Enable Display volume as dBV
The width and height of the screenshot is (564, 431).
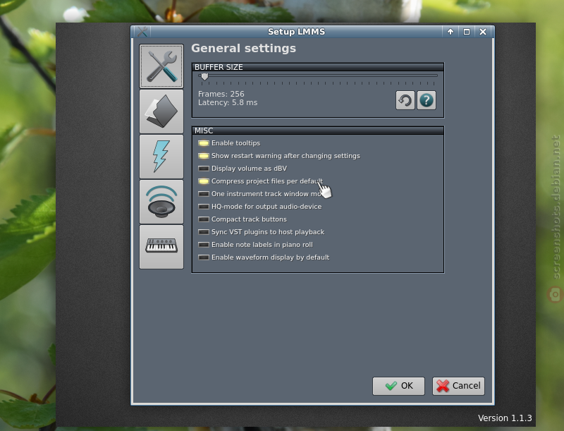[x=243, y=169]
